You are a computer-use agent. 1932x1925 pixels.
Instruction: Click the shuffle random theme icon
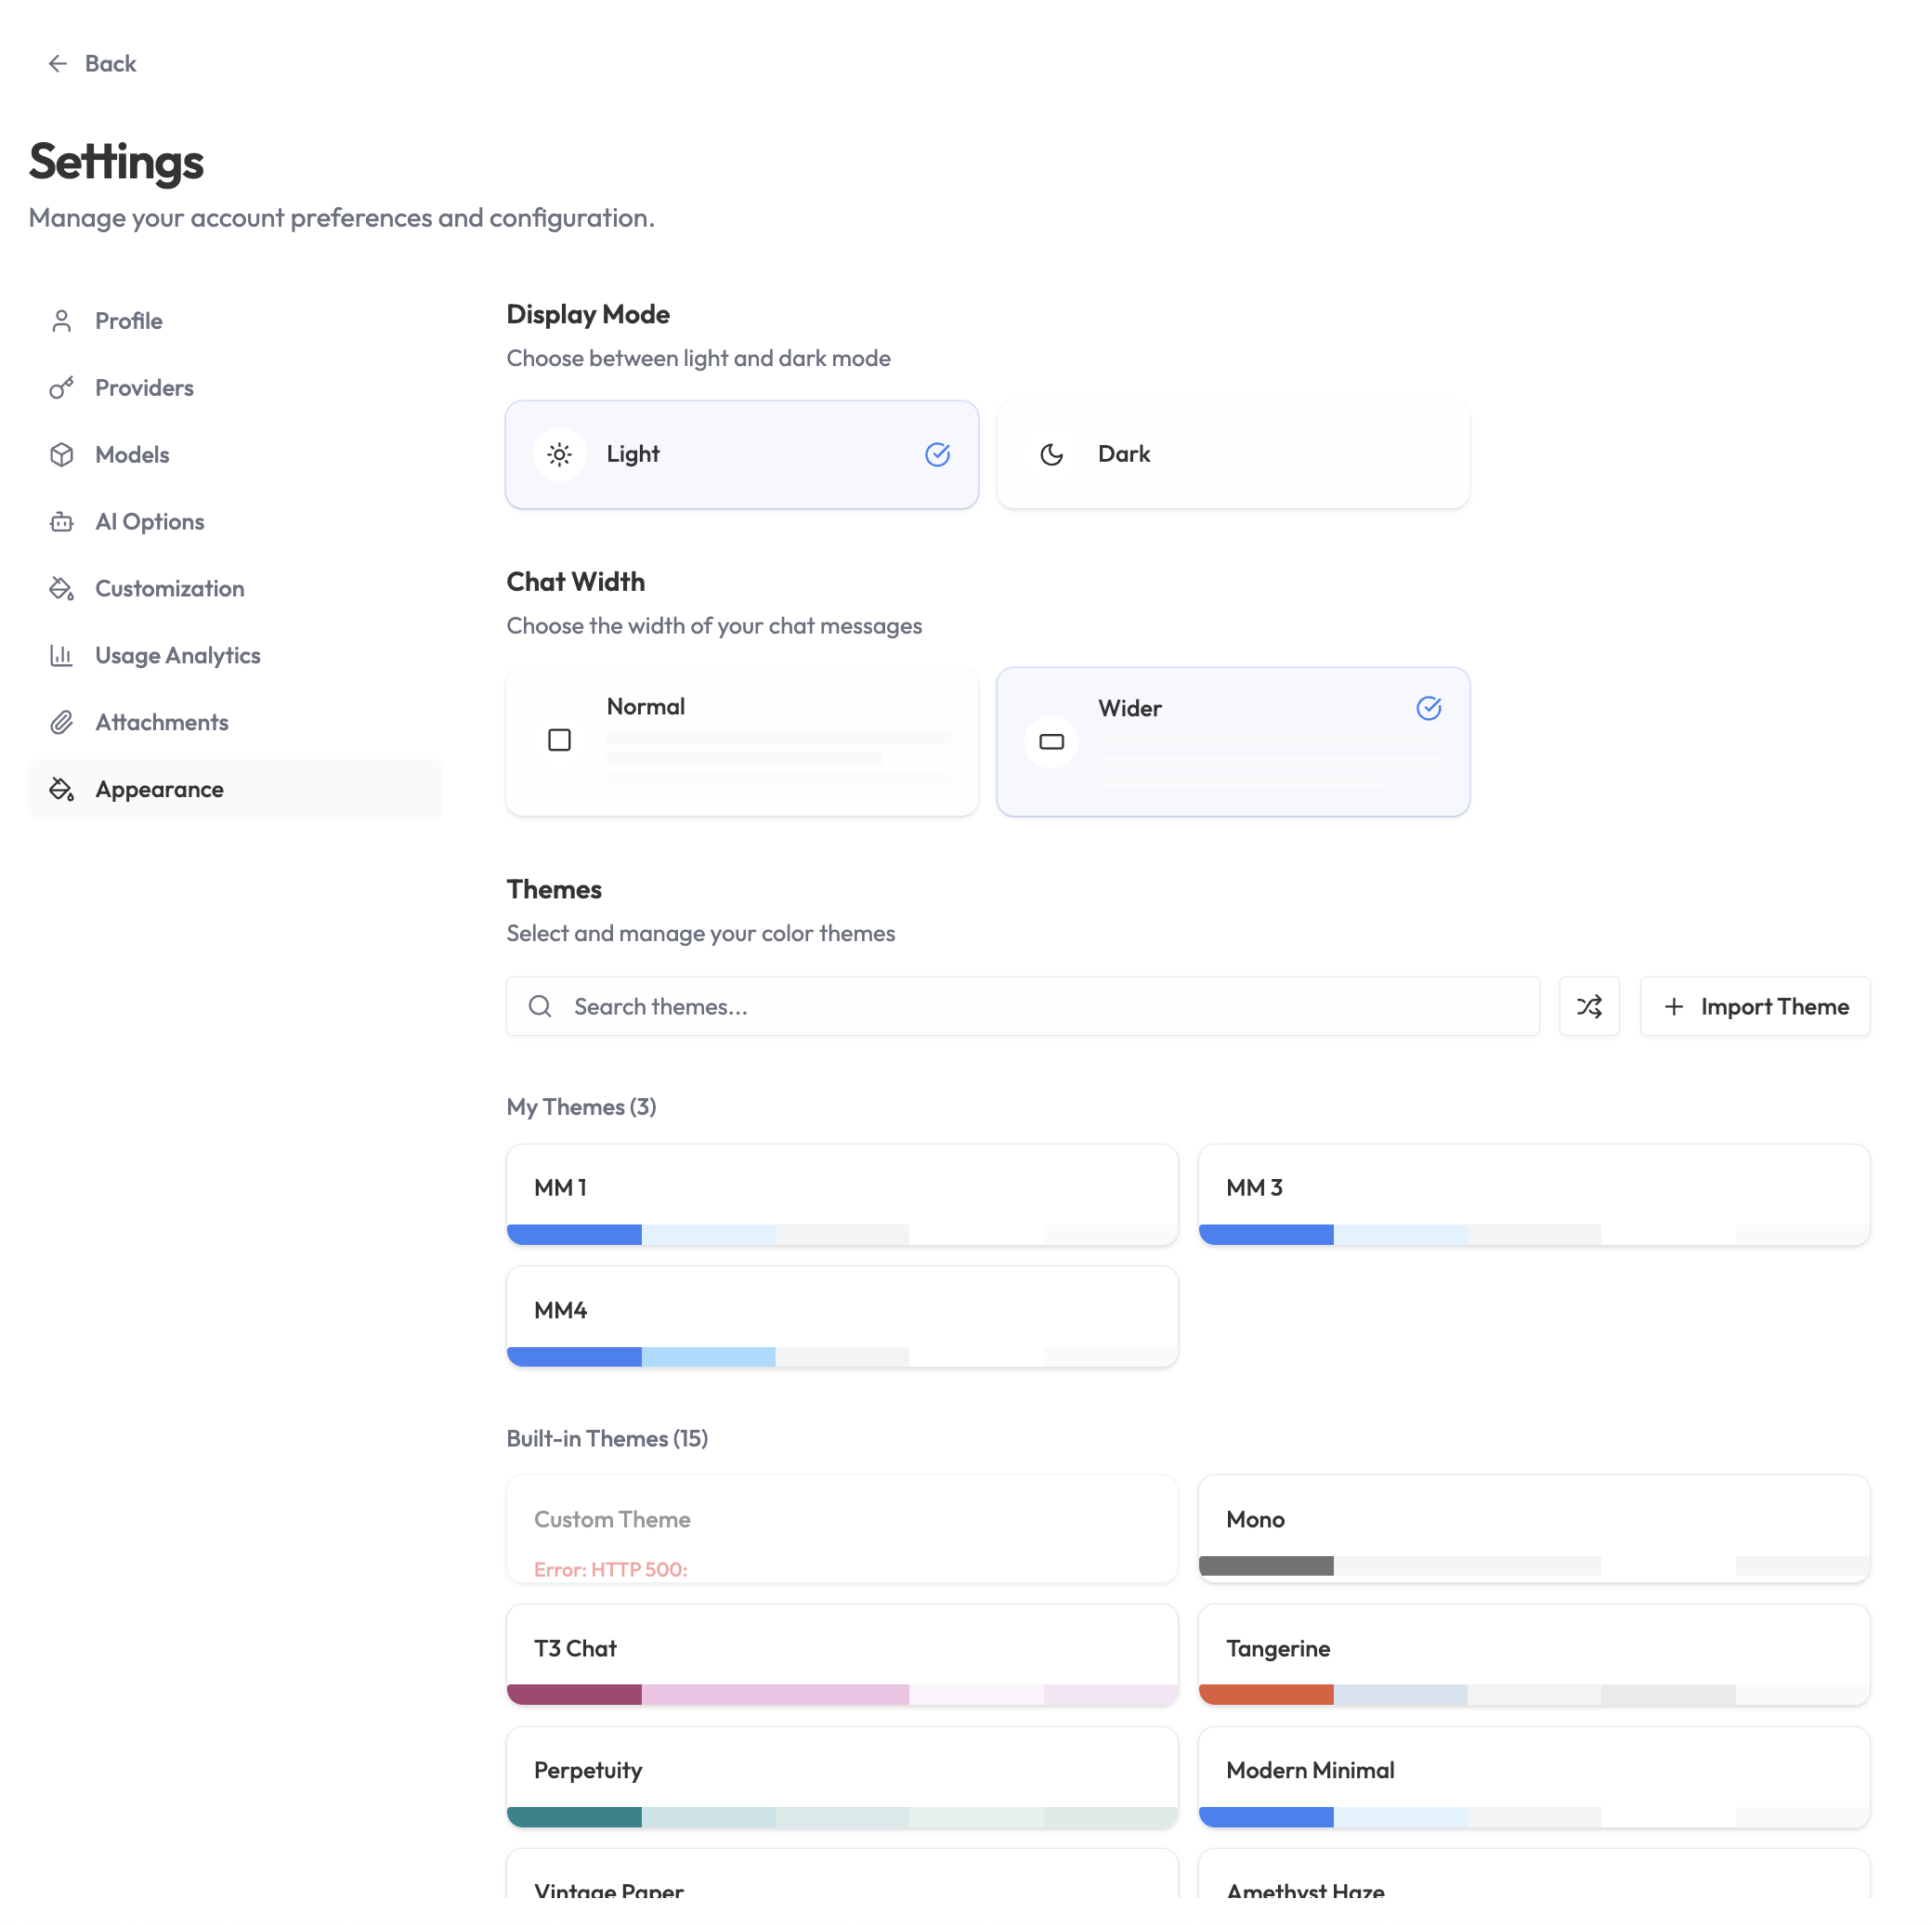1588,1006
